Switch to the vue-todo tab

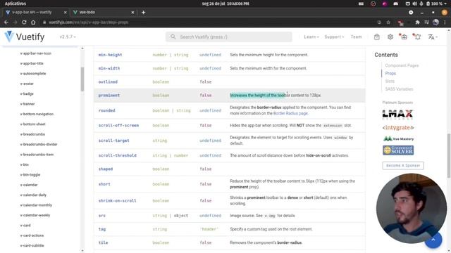[x=104, y=13]
